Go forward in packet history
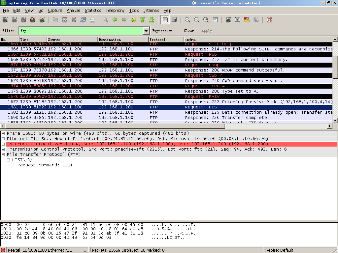 pos(124,20)
